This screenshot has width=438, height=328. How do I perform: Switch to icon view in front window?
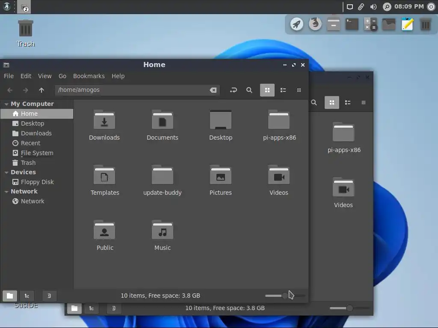267,90
